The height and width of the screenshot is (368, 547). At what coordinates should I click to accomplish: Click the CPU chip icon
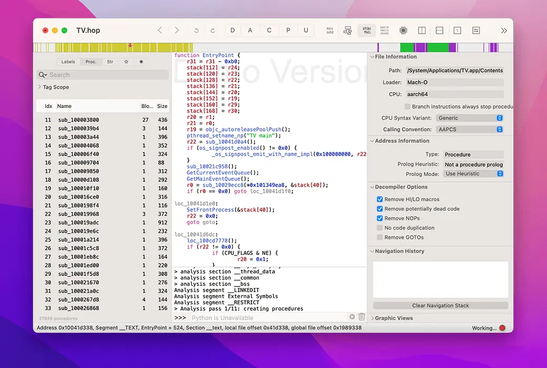coord(403,30)
